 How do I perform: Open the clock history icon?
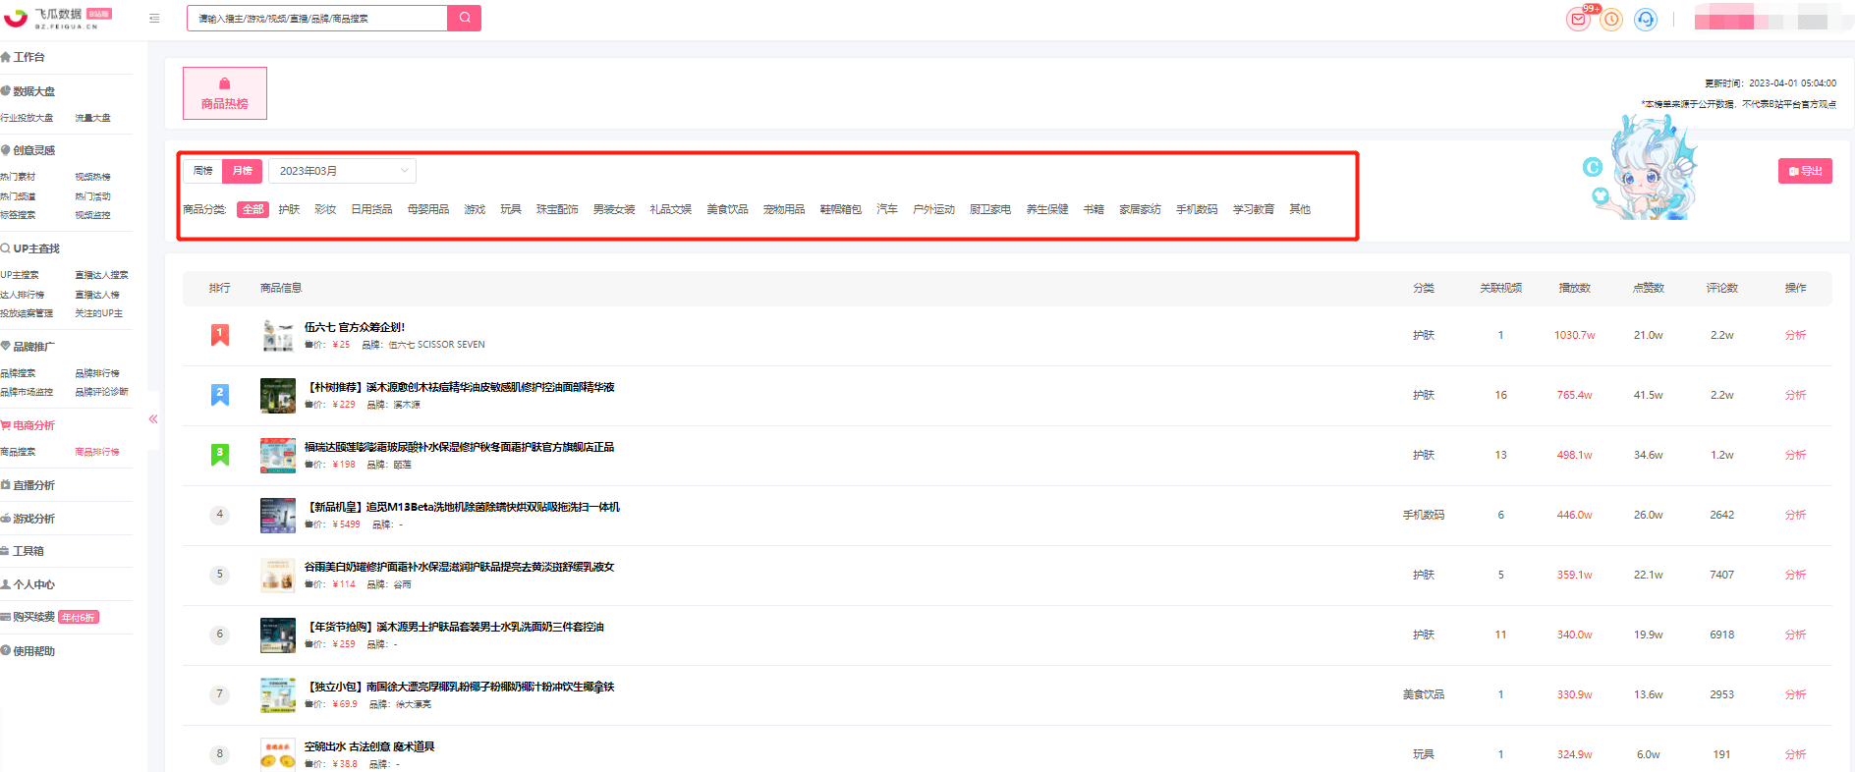(x=1611, y=19)
